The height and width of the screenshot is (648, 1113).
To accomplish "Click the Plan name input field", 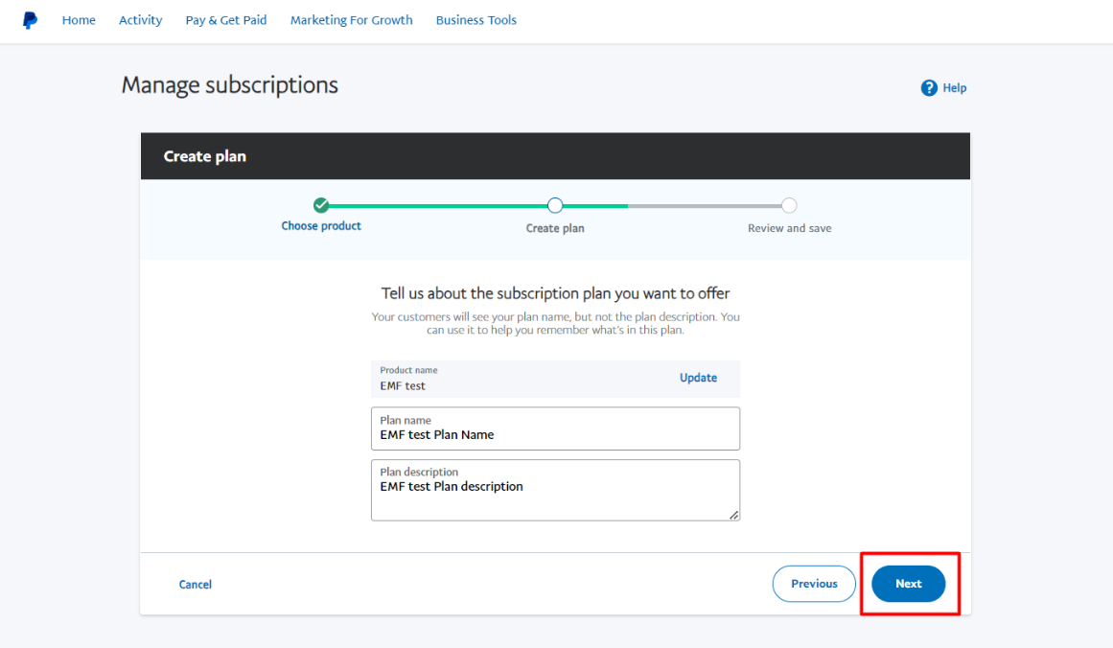I will (555, 428).
